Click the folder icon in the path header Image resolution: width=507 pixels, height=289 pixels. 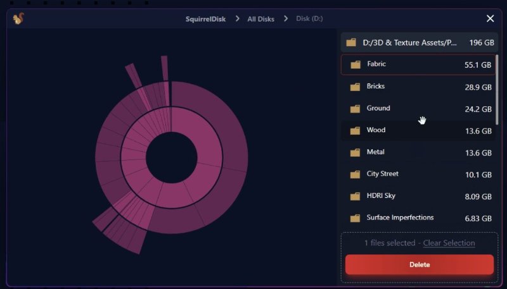tap(351, 42)
